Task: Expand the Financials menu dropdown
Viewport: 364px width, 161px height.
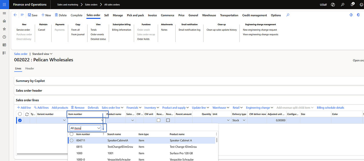Action: point(132,108)
